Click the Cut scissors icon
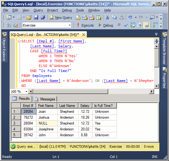This screenshot has width=169, height=161. (107, 17)
